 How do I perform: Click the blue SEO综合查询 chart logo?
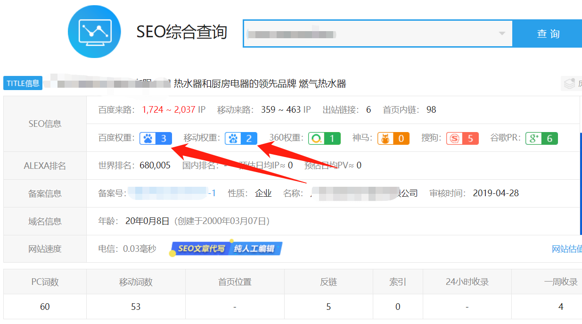click(94, 31)
